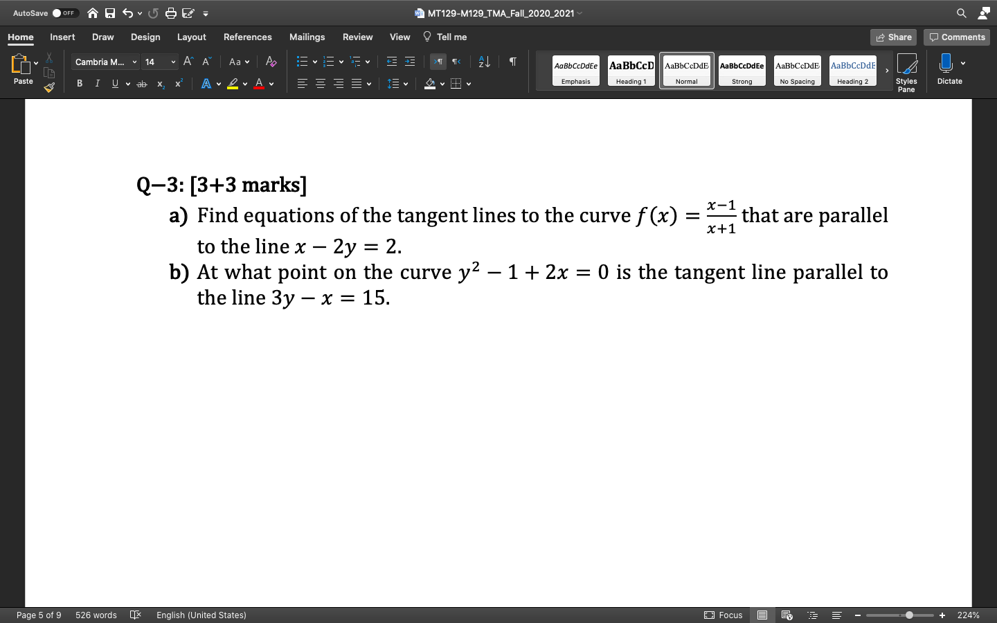Toggle bold formatting

pyautogui.click(x=80, y=84)
